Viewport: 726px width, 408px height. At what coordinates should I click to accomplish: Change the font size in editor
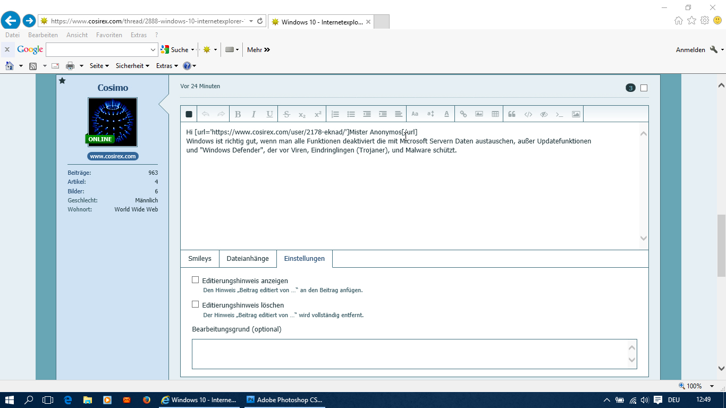click(430, 114)
